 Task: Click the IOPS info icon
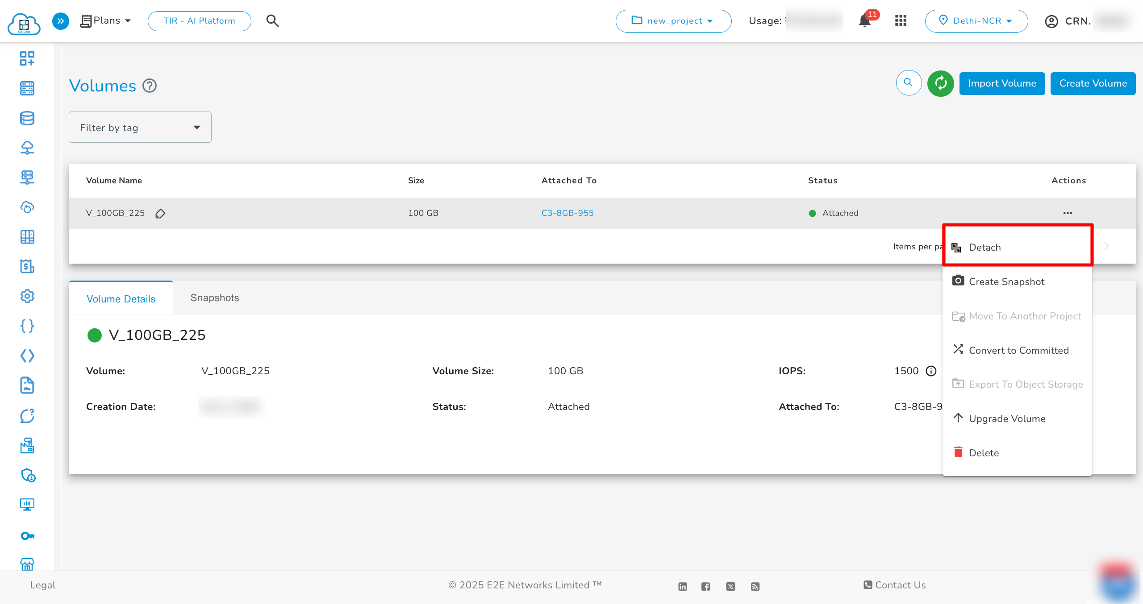pyautogui.click(x=931, y=371)
